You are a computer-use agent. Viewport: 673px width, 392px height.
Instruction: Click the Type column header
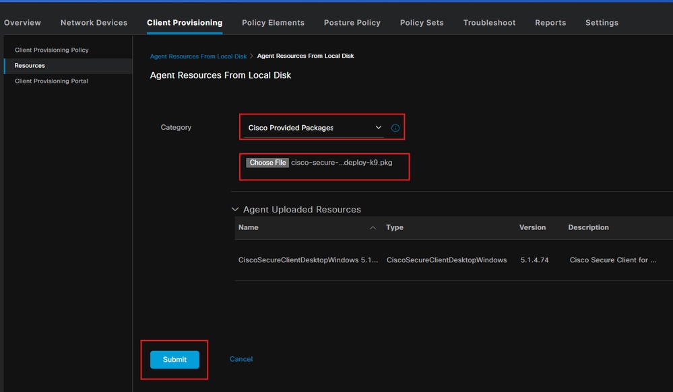pos(395,227)
